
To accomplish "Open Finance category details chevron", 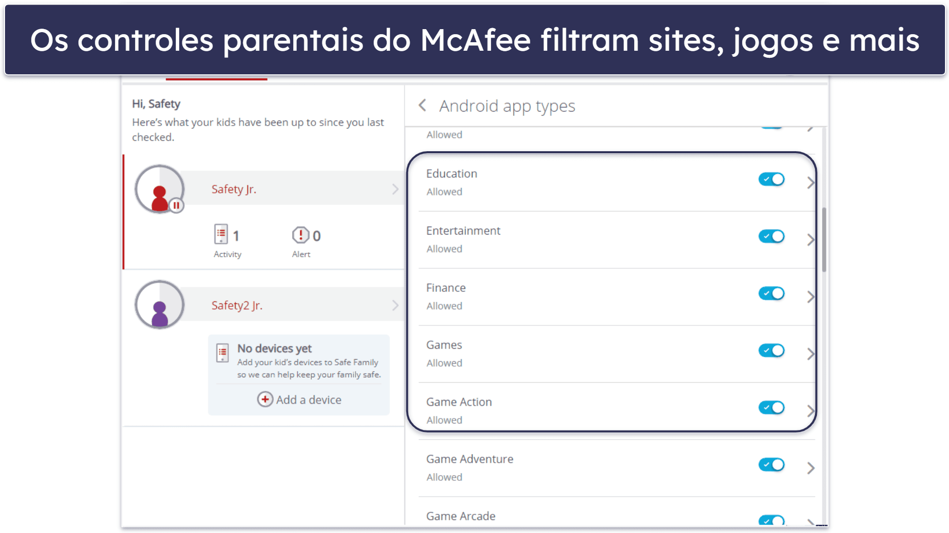I will click(x=810, y=297).
